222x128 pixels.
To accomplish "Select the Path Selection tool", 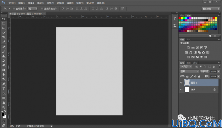I will (x=4, y=93).
